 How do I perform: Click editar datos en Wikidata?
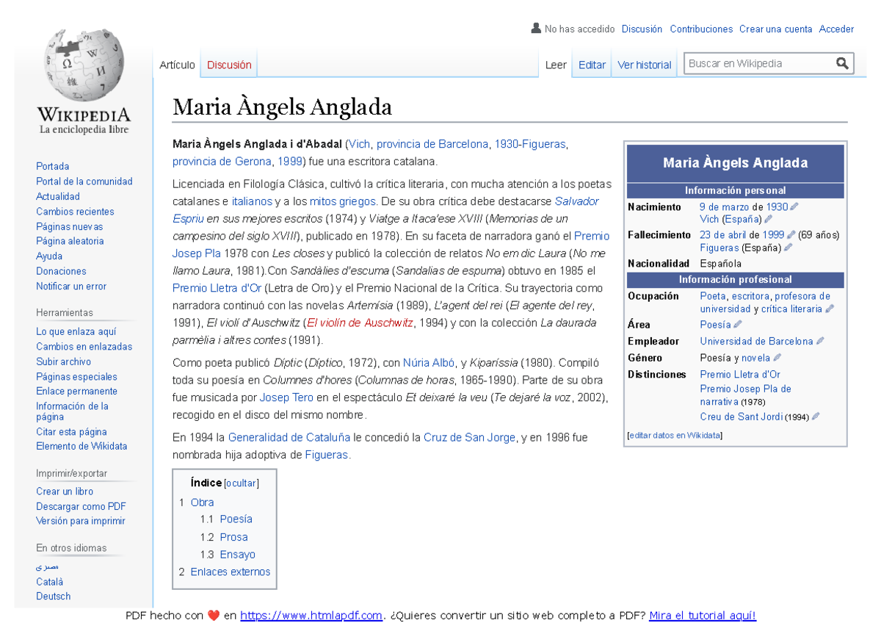(675, 435)
